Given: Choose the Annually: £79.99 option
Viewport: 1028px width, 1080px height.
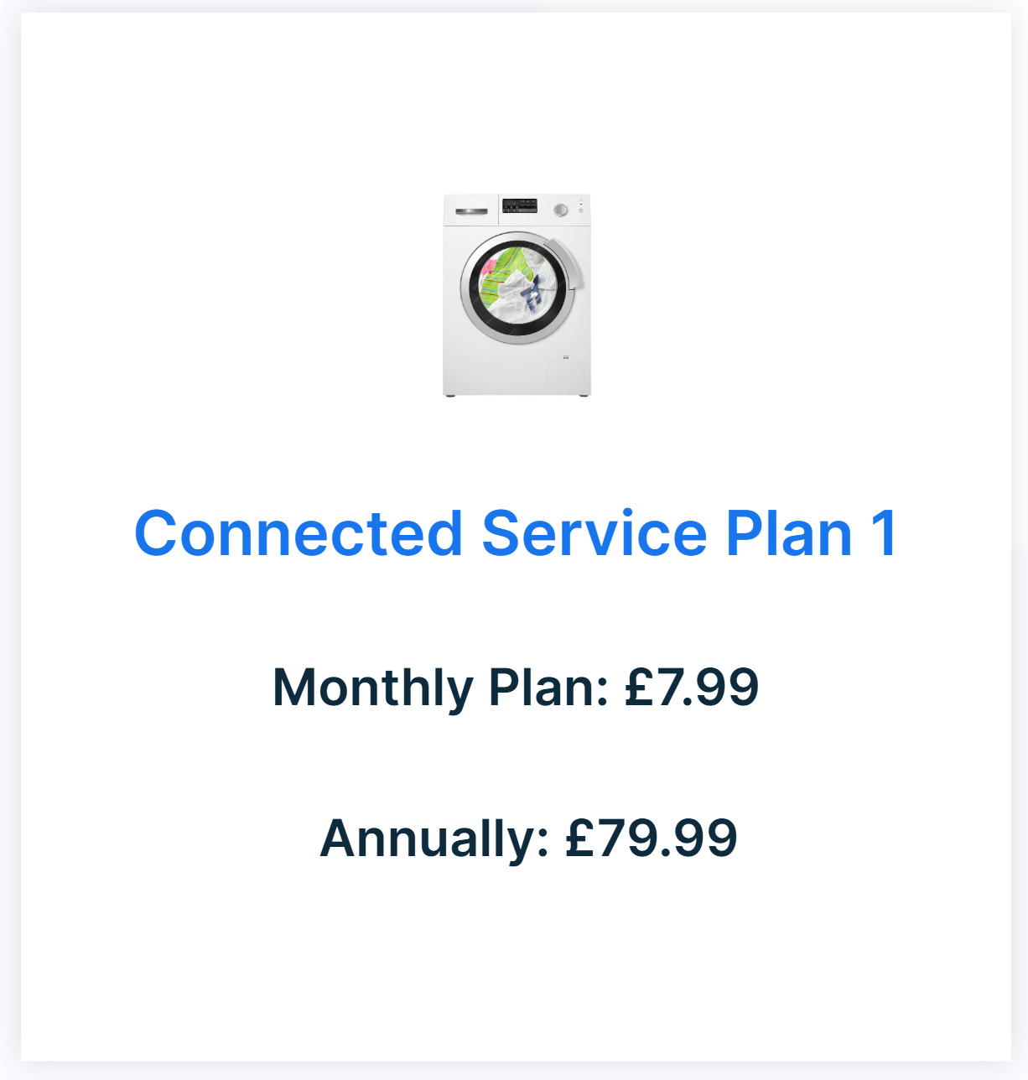Looking at the screenshot, I should [528, 838].
